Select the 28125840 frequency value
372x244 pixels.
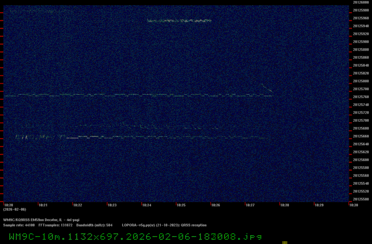tap(361, 65)
